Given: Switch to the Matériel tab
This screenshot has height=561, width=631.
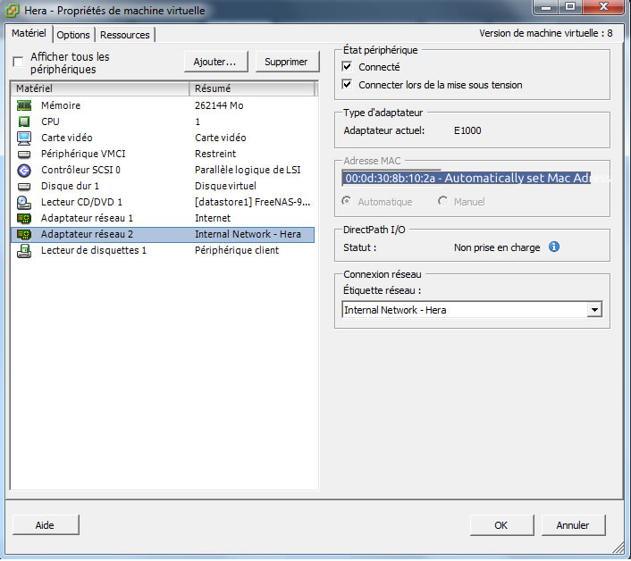Looking at the screenshot, I should point(29,33).
